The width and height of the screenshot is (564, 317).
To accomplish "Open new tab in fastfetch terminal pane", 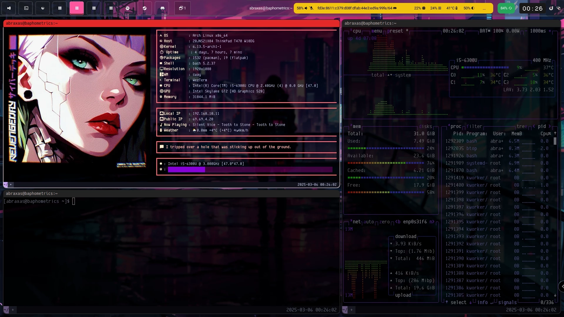I will pyautogui.click(x=11, y=185).
